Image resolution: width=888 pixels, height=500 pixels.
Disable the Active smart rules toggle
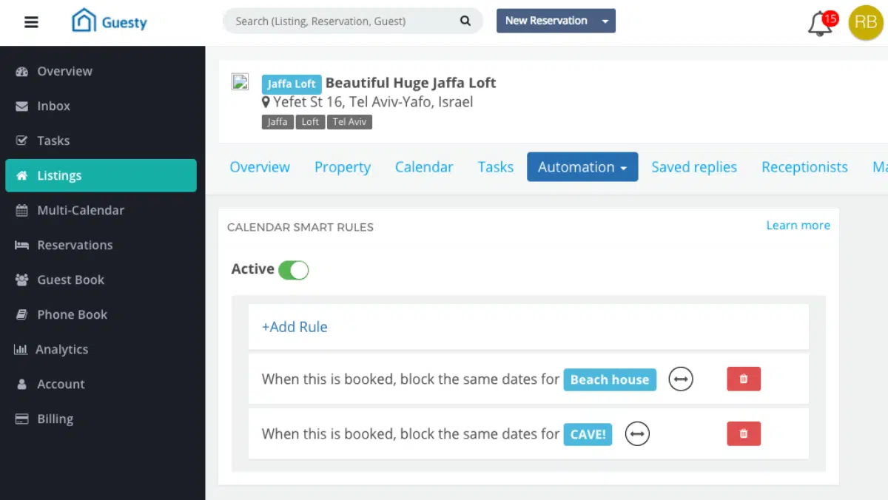(294, 269)
